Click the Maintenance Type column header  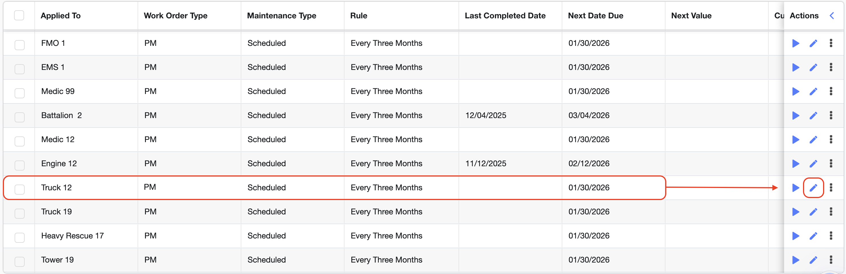point(281,15)
